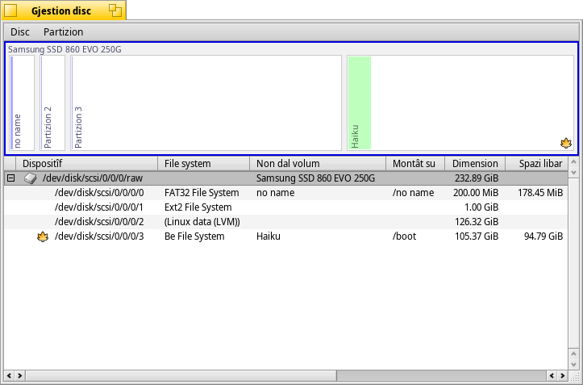Viewport: 583px width, 385px height.
Task: Click the 'Ext2 File System' cell
Action: 198,207
